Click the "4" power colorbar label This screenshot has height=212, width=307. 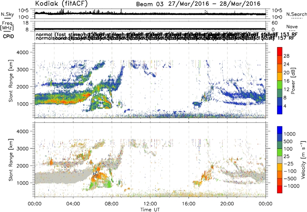[x=285, y=106]
